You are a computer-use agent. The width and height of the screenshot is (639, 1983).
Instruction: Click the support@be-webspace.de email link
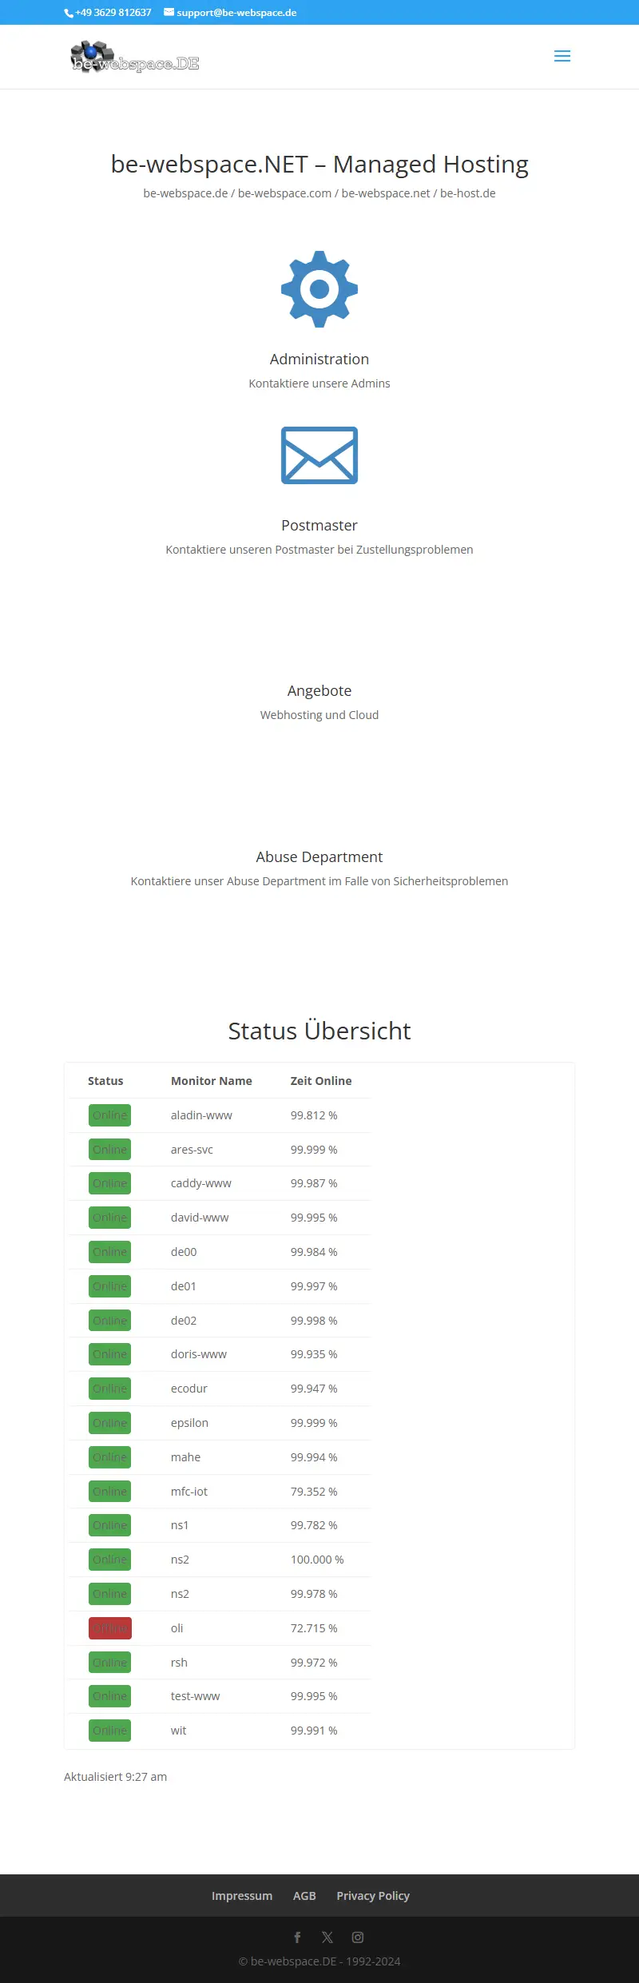[236, 13]
